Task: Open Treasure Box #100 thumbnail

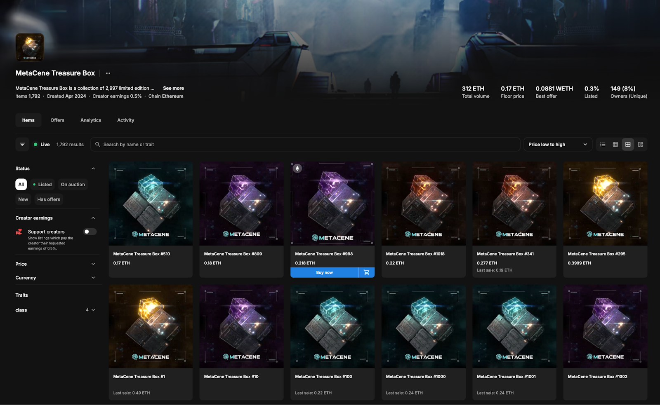Action: 332,326
